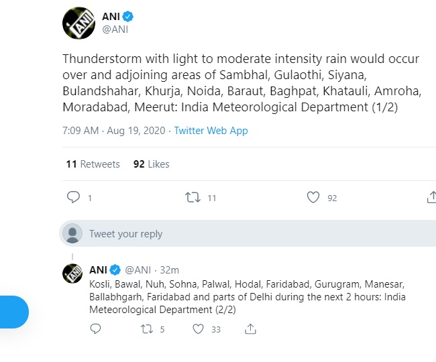Click the blue rounded button at left edge
Screen dimensions: 436x362
pyautogui.click(x=12, y=312)
